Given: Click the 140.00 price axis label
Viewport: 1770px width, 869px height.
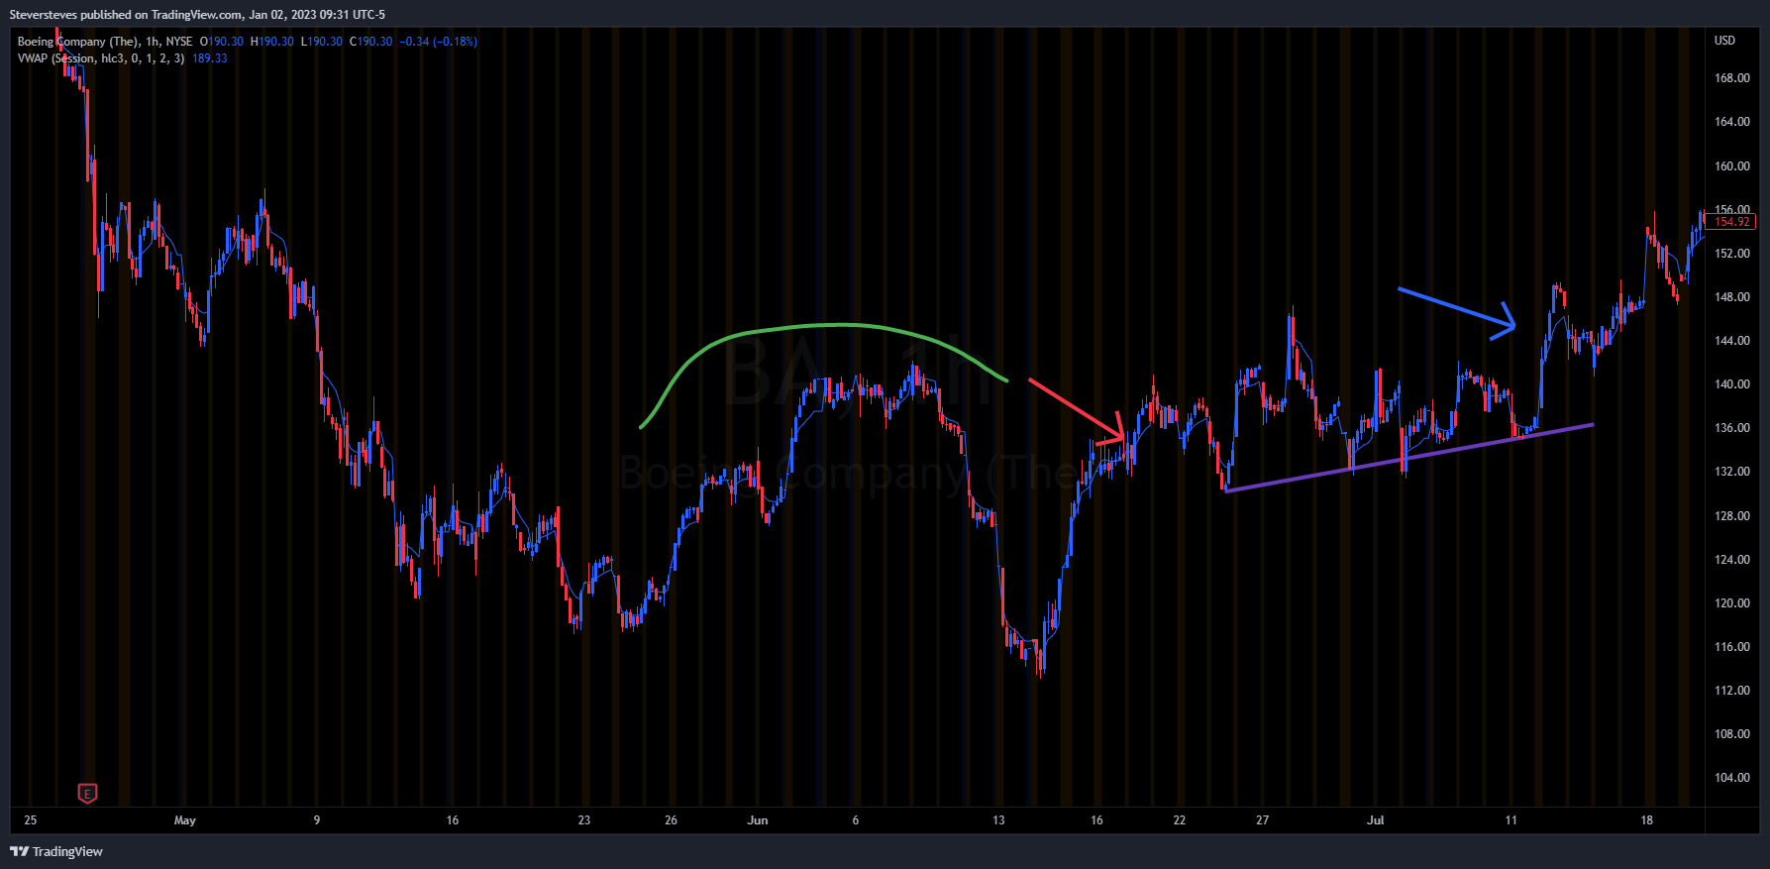Looking at the screenshot, I should coord(1731,384).
